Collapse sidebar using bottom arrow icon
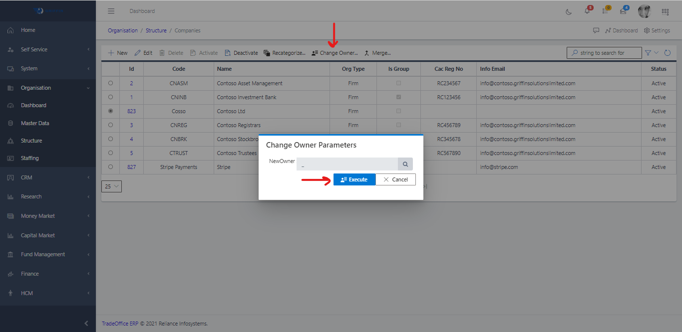Image resolution: width=682 pixels, height=332 pixels. 86,324
